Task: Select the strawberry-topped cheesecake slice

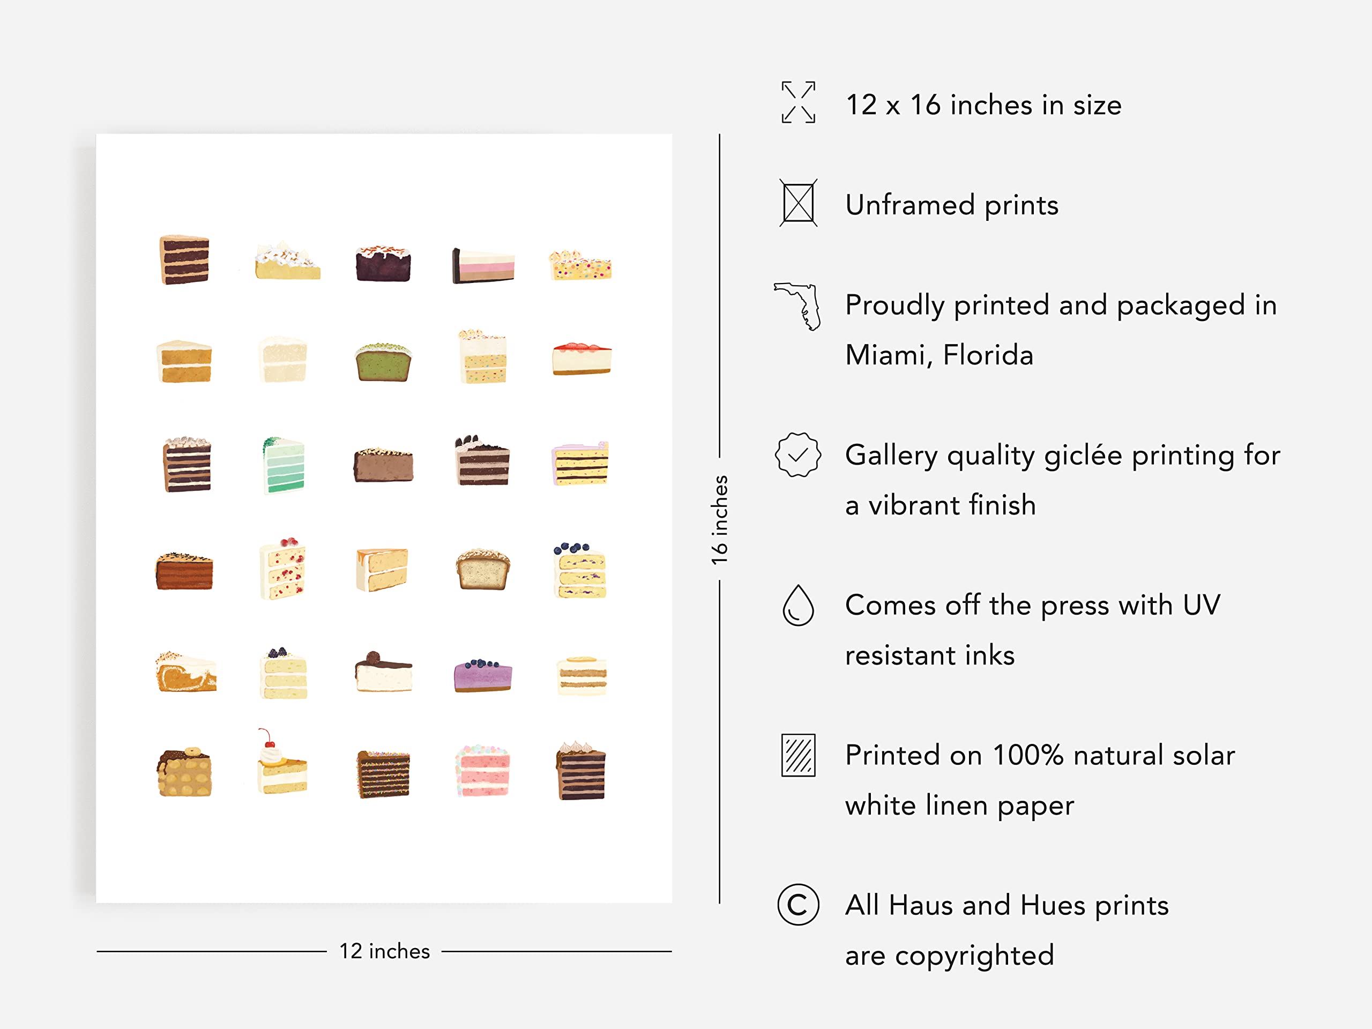Action: [581, 359]
